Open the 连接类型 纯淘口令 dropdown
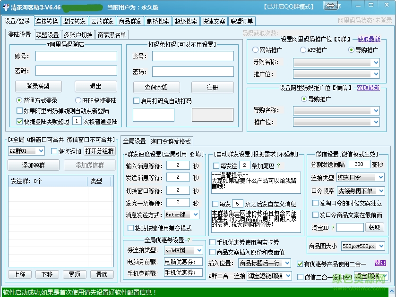The height and width of the screenshot is (297, 396). 381,177
